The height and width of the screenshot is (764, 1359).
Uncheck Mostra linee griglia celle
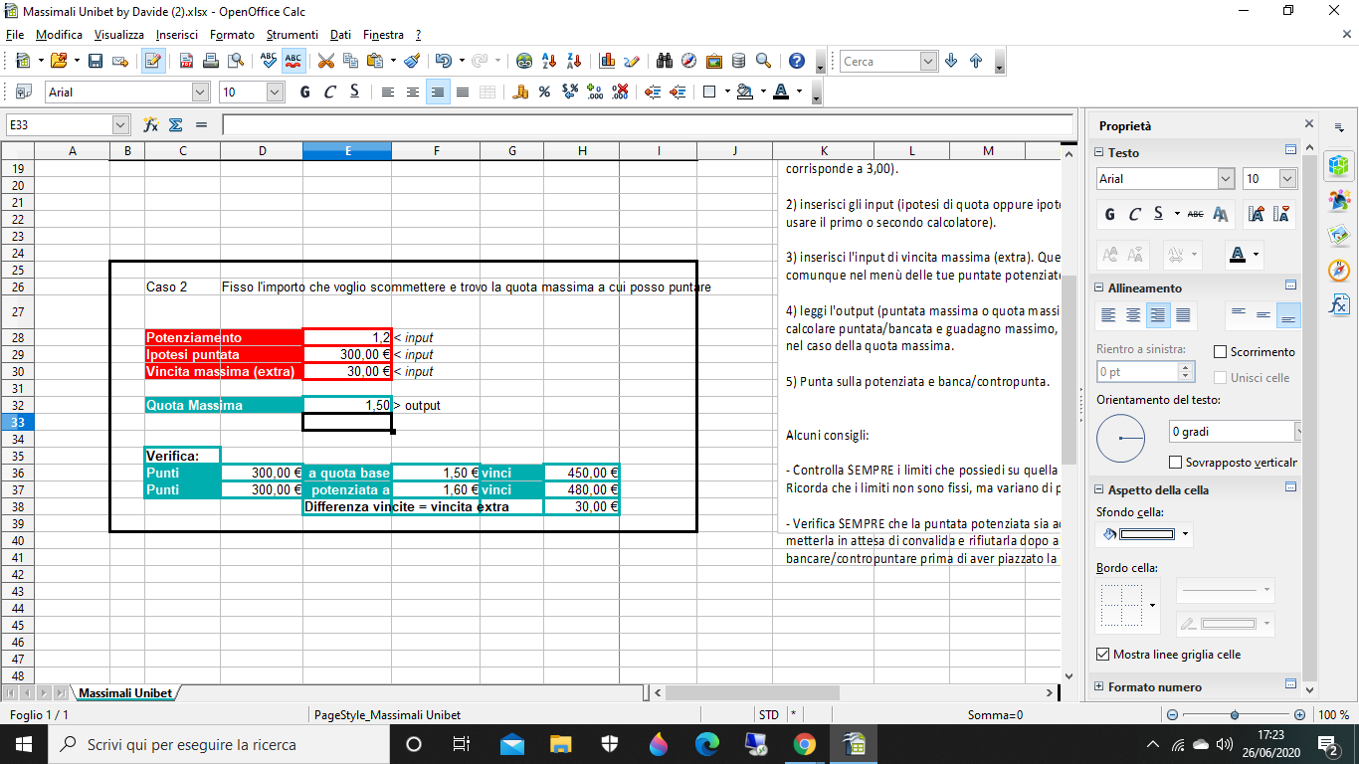coord(1102,655)
